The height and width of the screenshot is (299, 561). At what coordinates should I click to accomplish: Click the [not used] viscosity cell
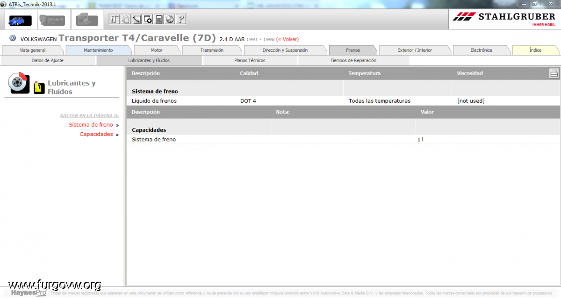point(471,101)
